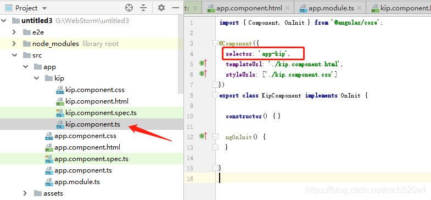This screenshot has height=200, width=431.
Task: Click the untitled3 root folder icon
Action: click(16, 21)
